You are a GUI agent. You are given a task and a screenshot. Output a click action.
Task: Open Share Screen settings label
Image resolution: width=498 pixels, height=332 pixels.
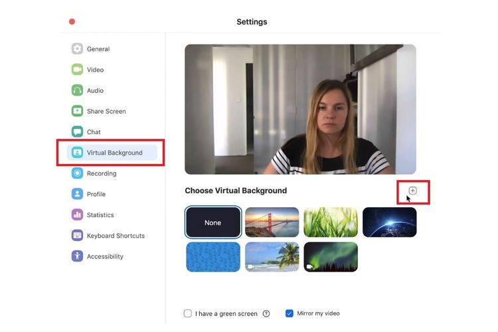pyautogui.click(x=106, y=111)
